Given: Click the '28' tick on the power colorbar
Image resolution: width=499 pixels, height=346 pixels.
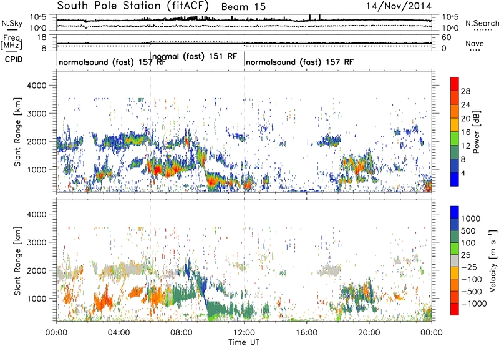Looking at the screenshot, I should point(465,91).
